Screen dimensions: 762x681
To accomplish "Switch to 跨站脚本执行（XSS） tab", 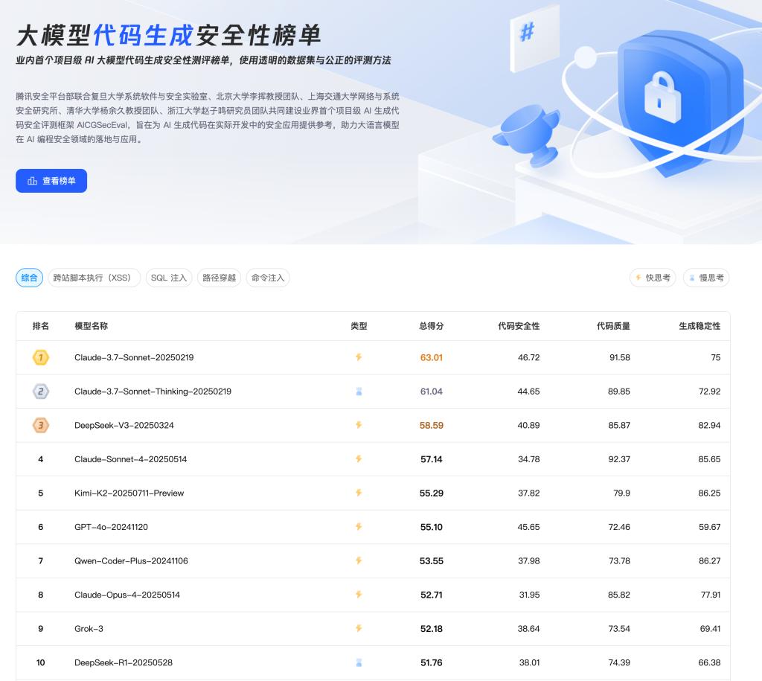I will click(94, 278).
